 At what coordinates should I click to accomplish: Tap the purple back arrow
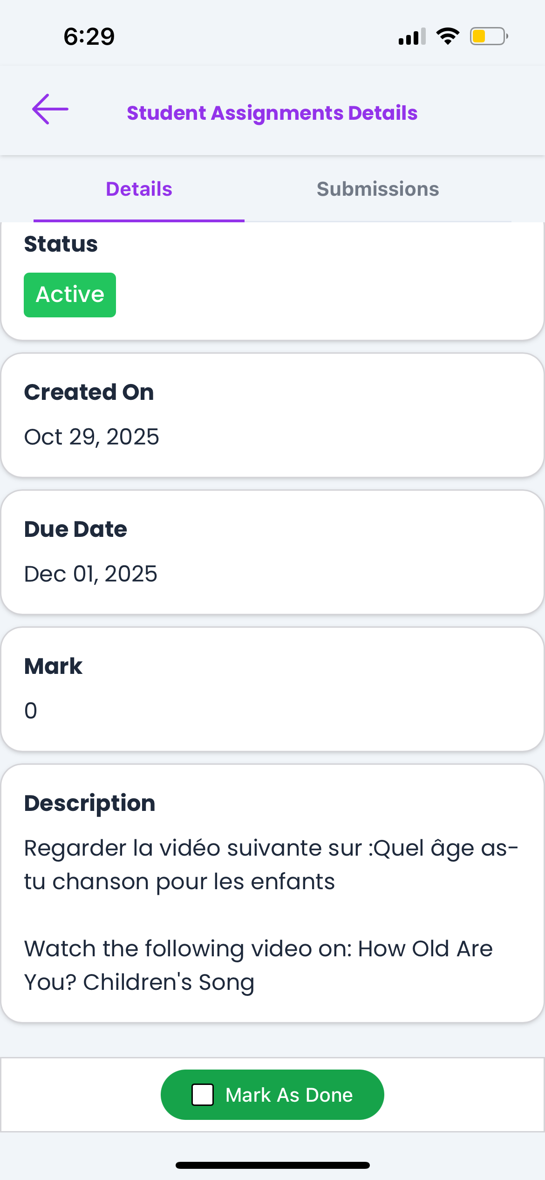pos(50,110)
